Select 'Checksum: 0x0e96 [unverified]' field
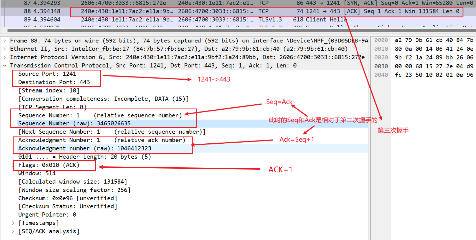This screenshot has height=240, width=476. coord(68,198)
